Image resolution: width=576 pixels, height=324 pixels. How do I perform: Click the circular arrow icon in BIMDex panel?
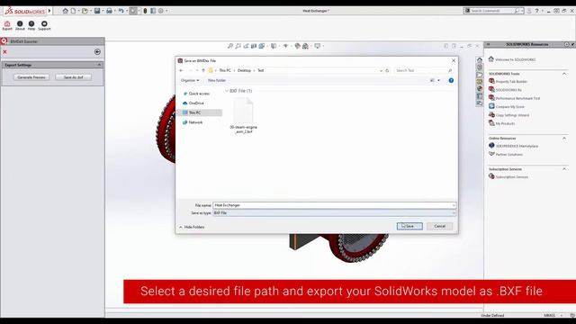[x=97, y=52]
